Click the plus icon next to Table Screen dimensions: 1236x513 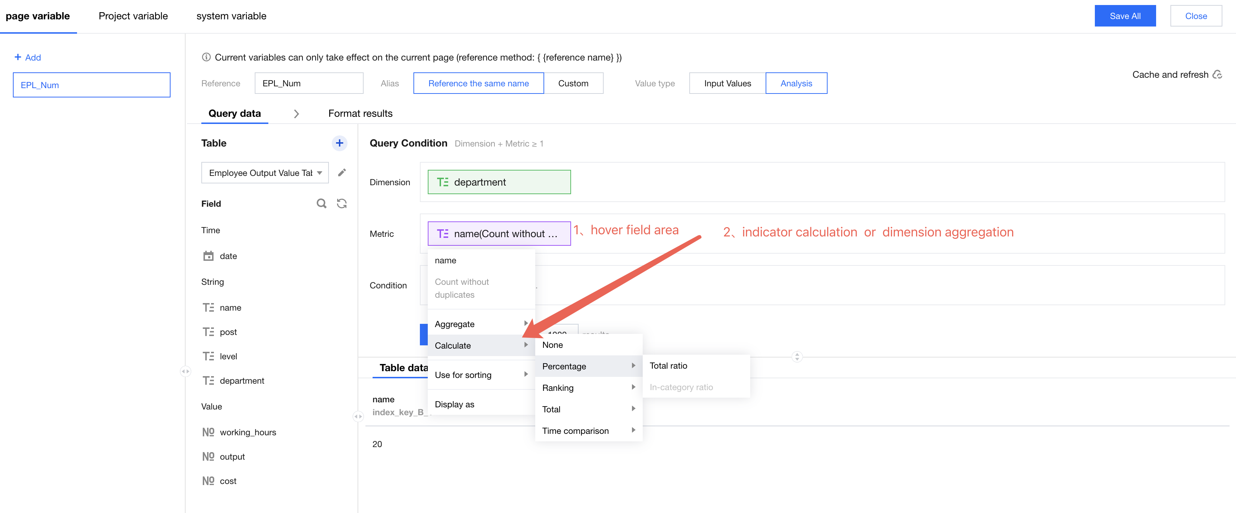[x=339, y=143]
